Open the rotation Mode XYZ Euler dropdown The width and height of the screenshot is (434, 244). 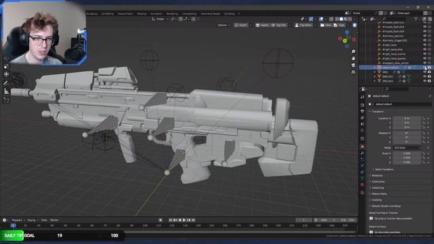pyautogui.click(x=407, y=148)
